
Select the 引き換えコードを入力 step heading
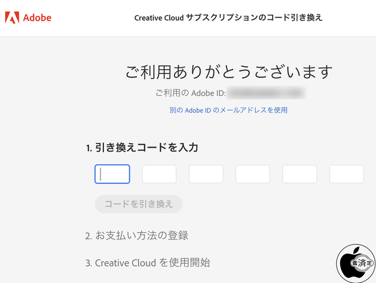pyautogui.click(x=146, y=148)
